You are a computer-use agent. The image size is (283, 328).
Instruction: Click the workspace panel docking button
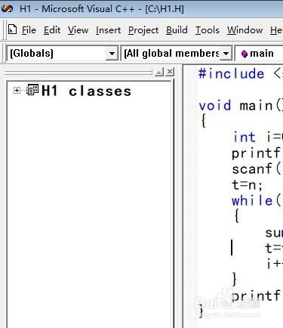159,72
